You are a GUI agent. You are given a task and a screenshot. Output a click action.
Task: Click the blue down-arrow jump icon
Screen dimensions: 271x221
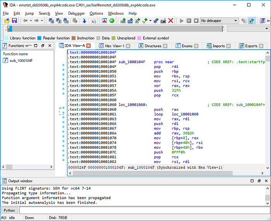pyautogui.click(x=84, y=21)
